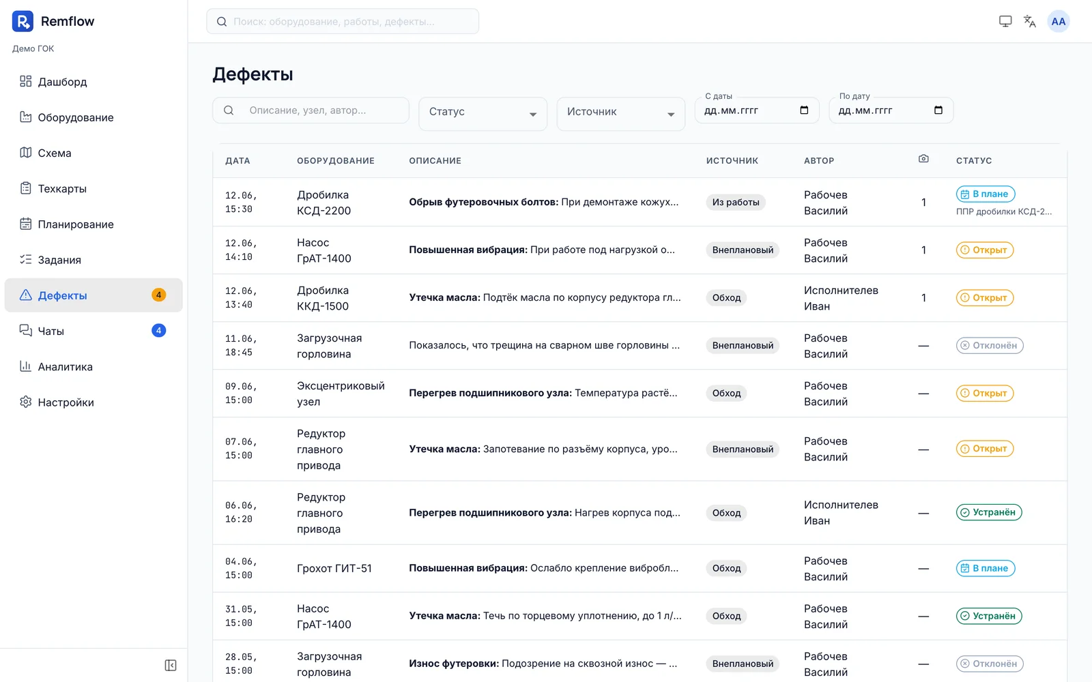Click the monitor display icon in header
Image resolution: width=1092 pixels, height=682 pixels.
click(x=1005, y=21)
